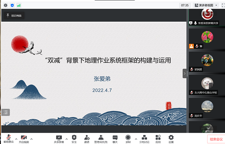Open 分组讨论 breakout rooms

point(144,139)
